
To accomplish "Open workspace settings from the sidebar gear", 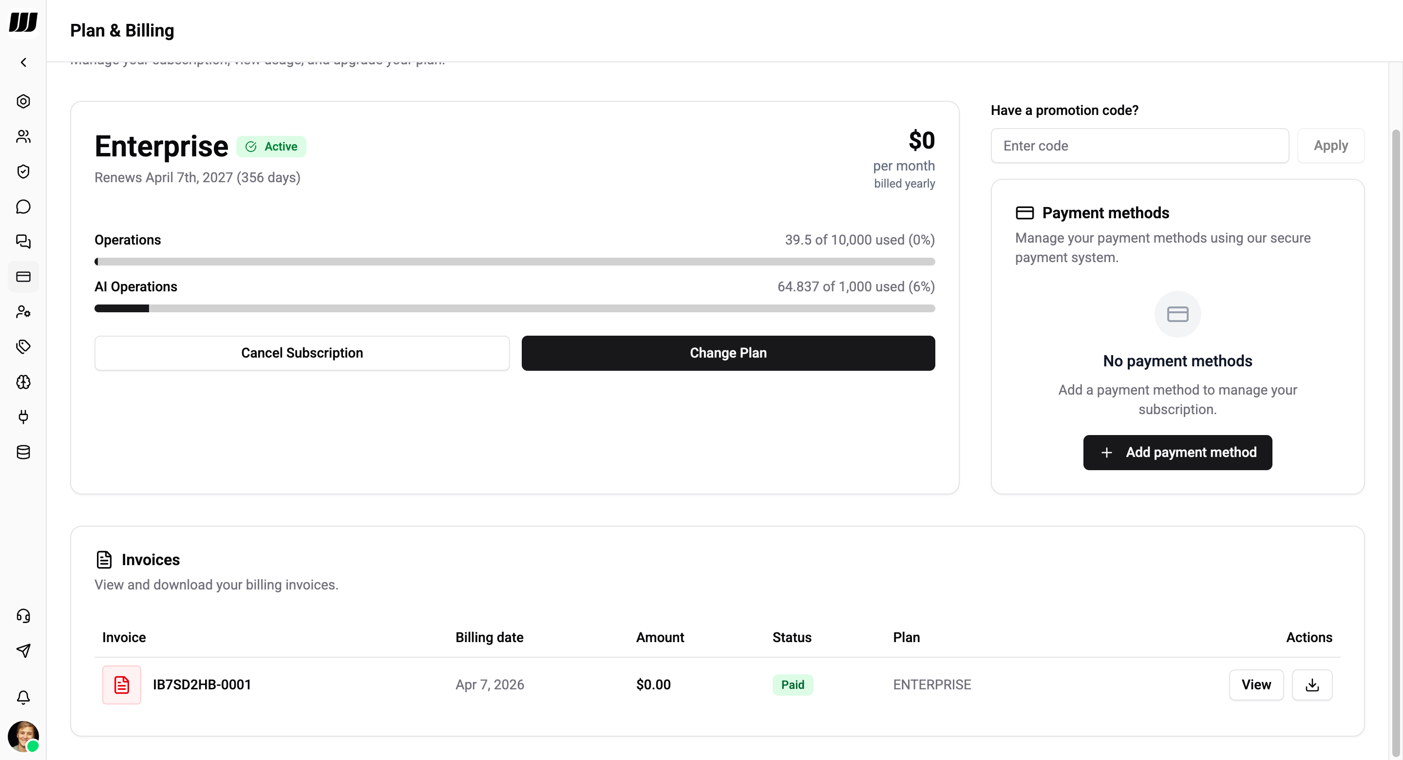I will coord(23,101).
